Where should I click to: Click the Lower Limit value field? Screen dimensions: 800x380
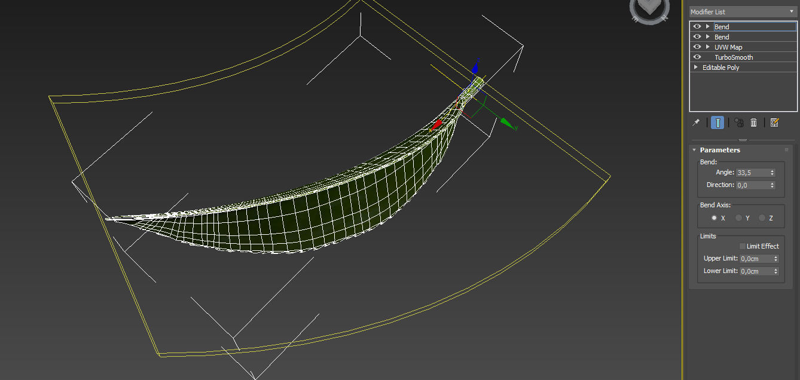(x=756, y=271)
